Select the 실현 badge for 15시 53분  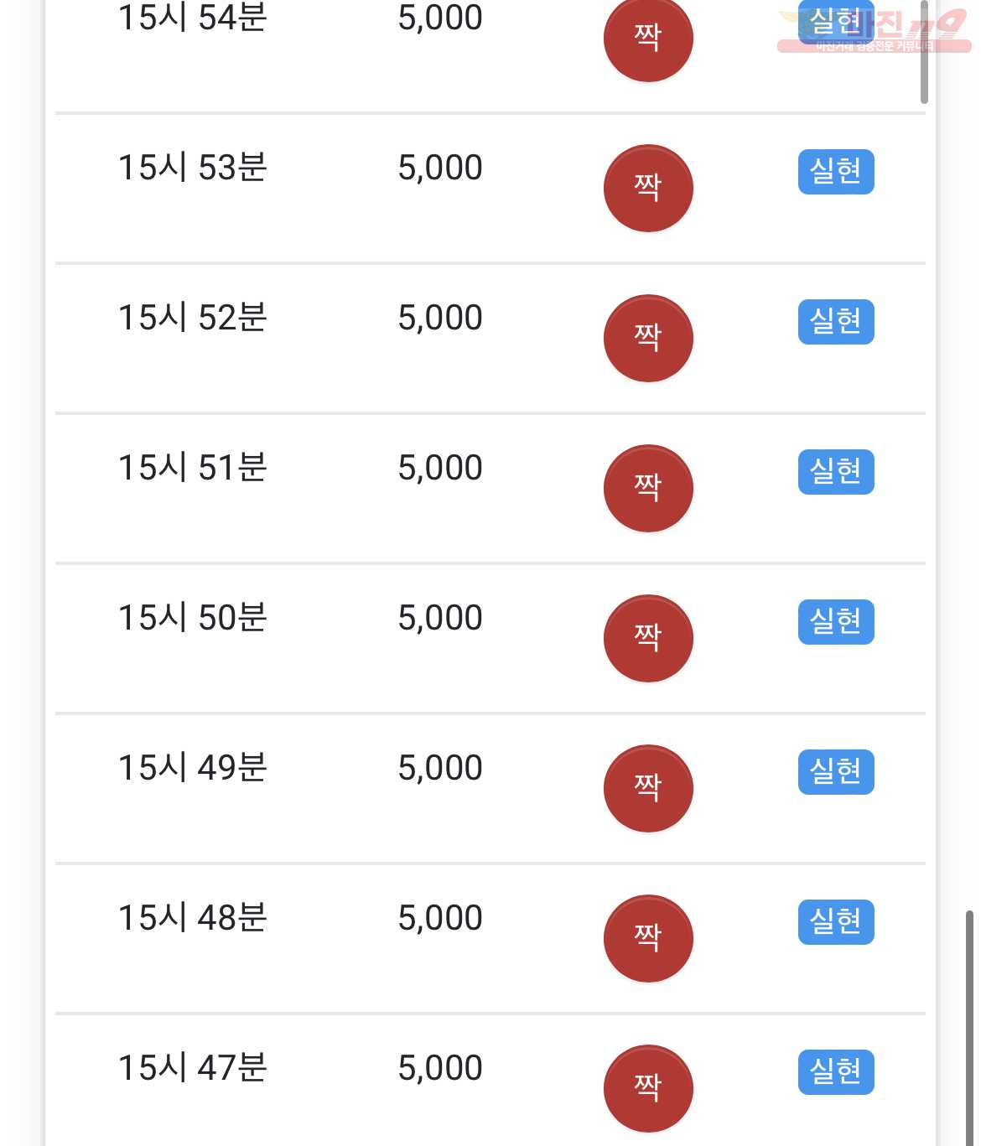[836, 172]
